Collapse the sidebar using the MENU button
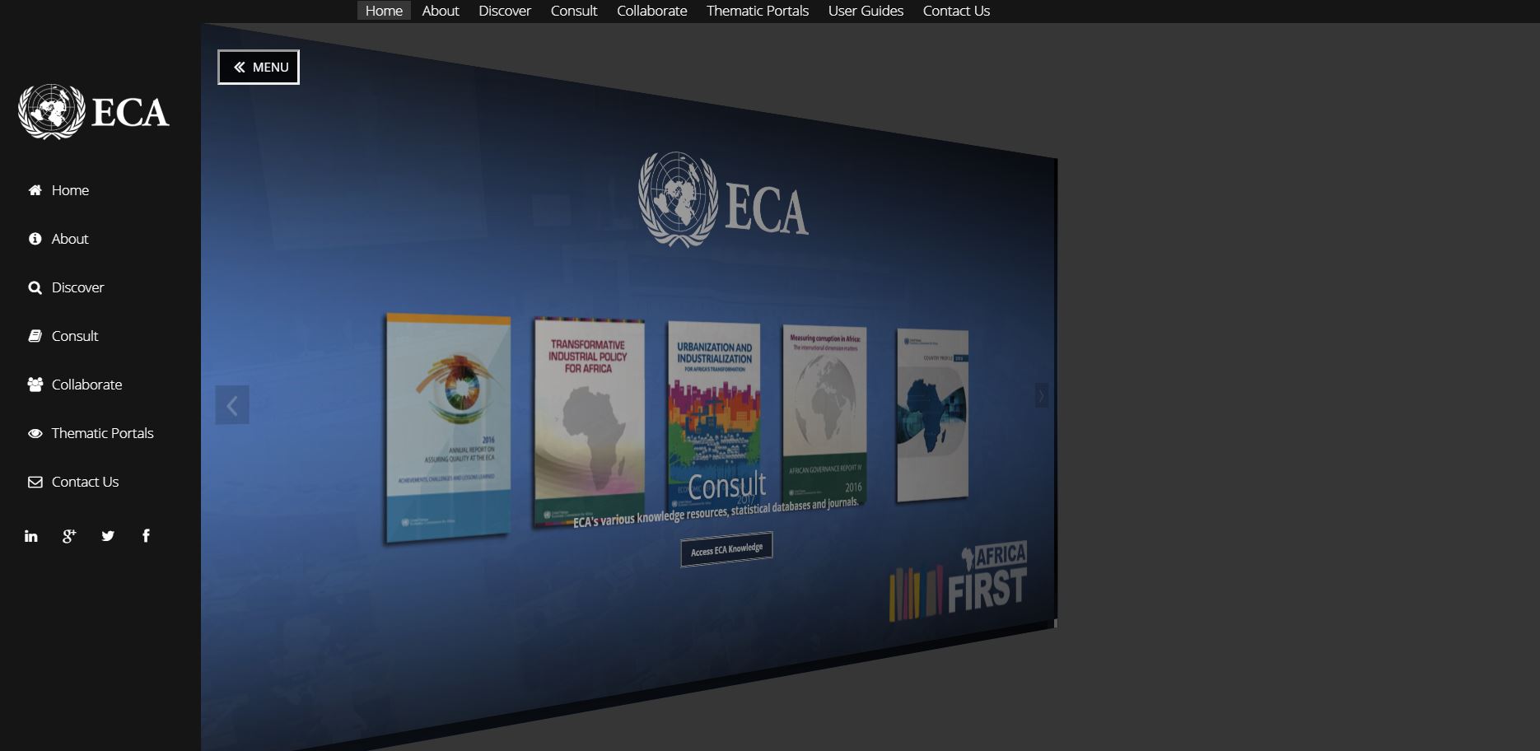 pyautogui.click(x=258, y=67)
